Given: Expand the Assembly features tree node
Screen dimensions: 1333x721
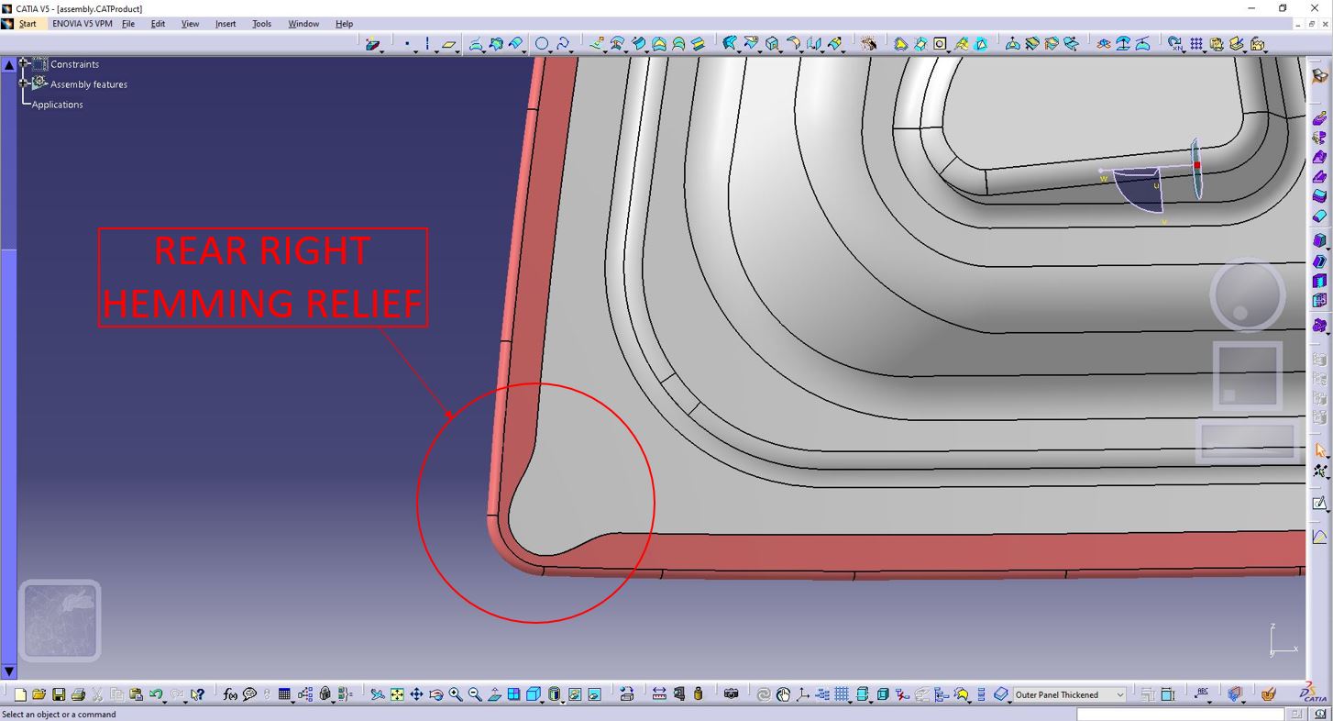Looking at the screenshot, I should coord(24,84).
